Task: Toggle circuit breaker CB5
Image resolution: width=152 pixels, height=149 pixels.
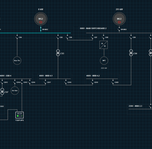Action: (58, 37)
